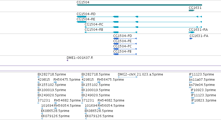Click the bs11a07.5prime EST label

202,80
